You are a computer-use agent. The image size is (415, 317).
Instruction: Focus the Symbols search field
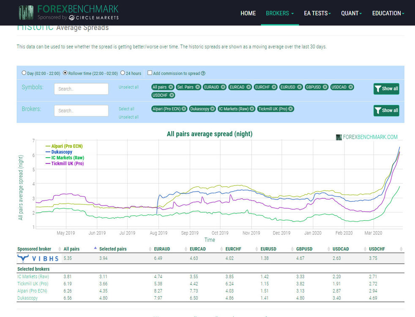tap(81, 89)
